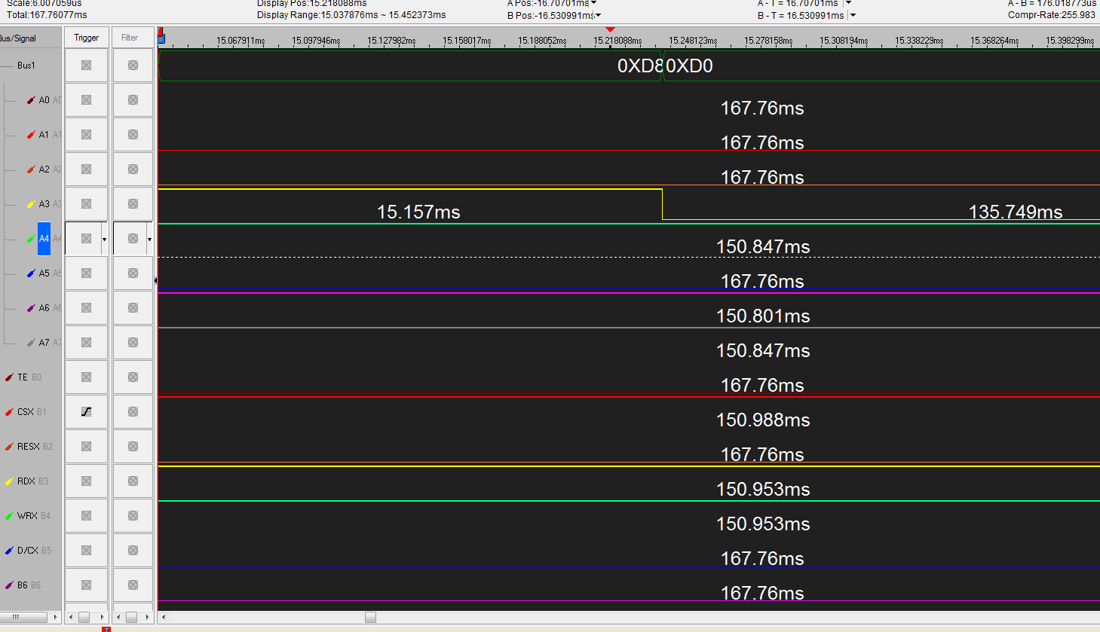The image size is (1100, 632).
Task: Click the Trigger column header
Action: (x=87, y=38)
